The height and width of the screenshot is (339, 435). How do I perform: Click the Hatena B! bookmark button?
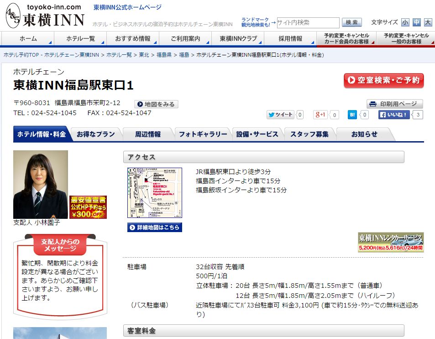pos(352,115)
